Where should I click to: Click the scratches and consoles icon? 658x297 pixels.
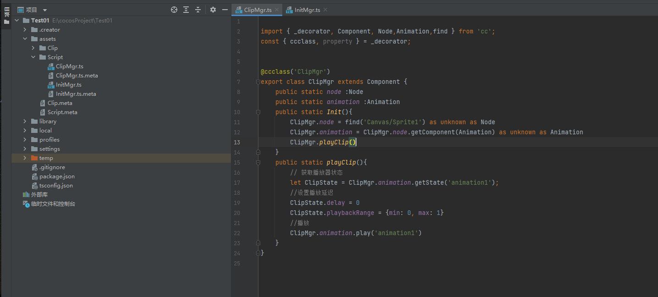pos(26,204)
